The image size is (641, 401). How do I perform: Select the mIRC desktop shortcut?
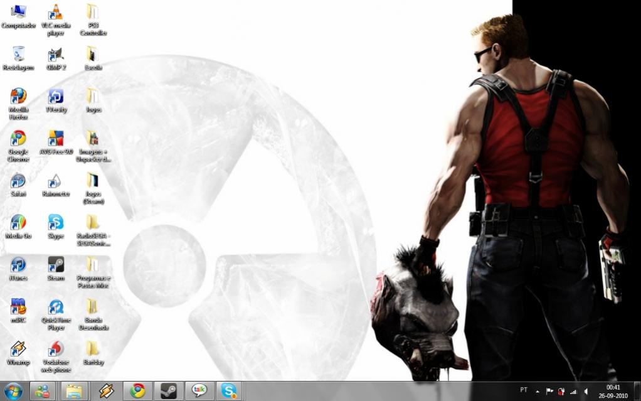coord(18,311)
